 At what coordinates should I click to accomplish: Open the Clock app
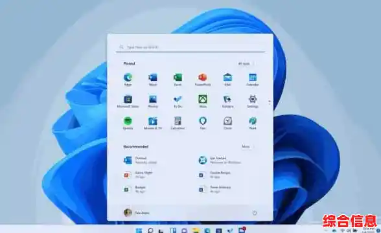(x=227, y=123)
